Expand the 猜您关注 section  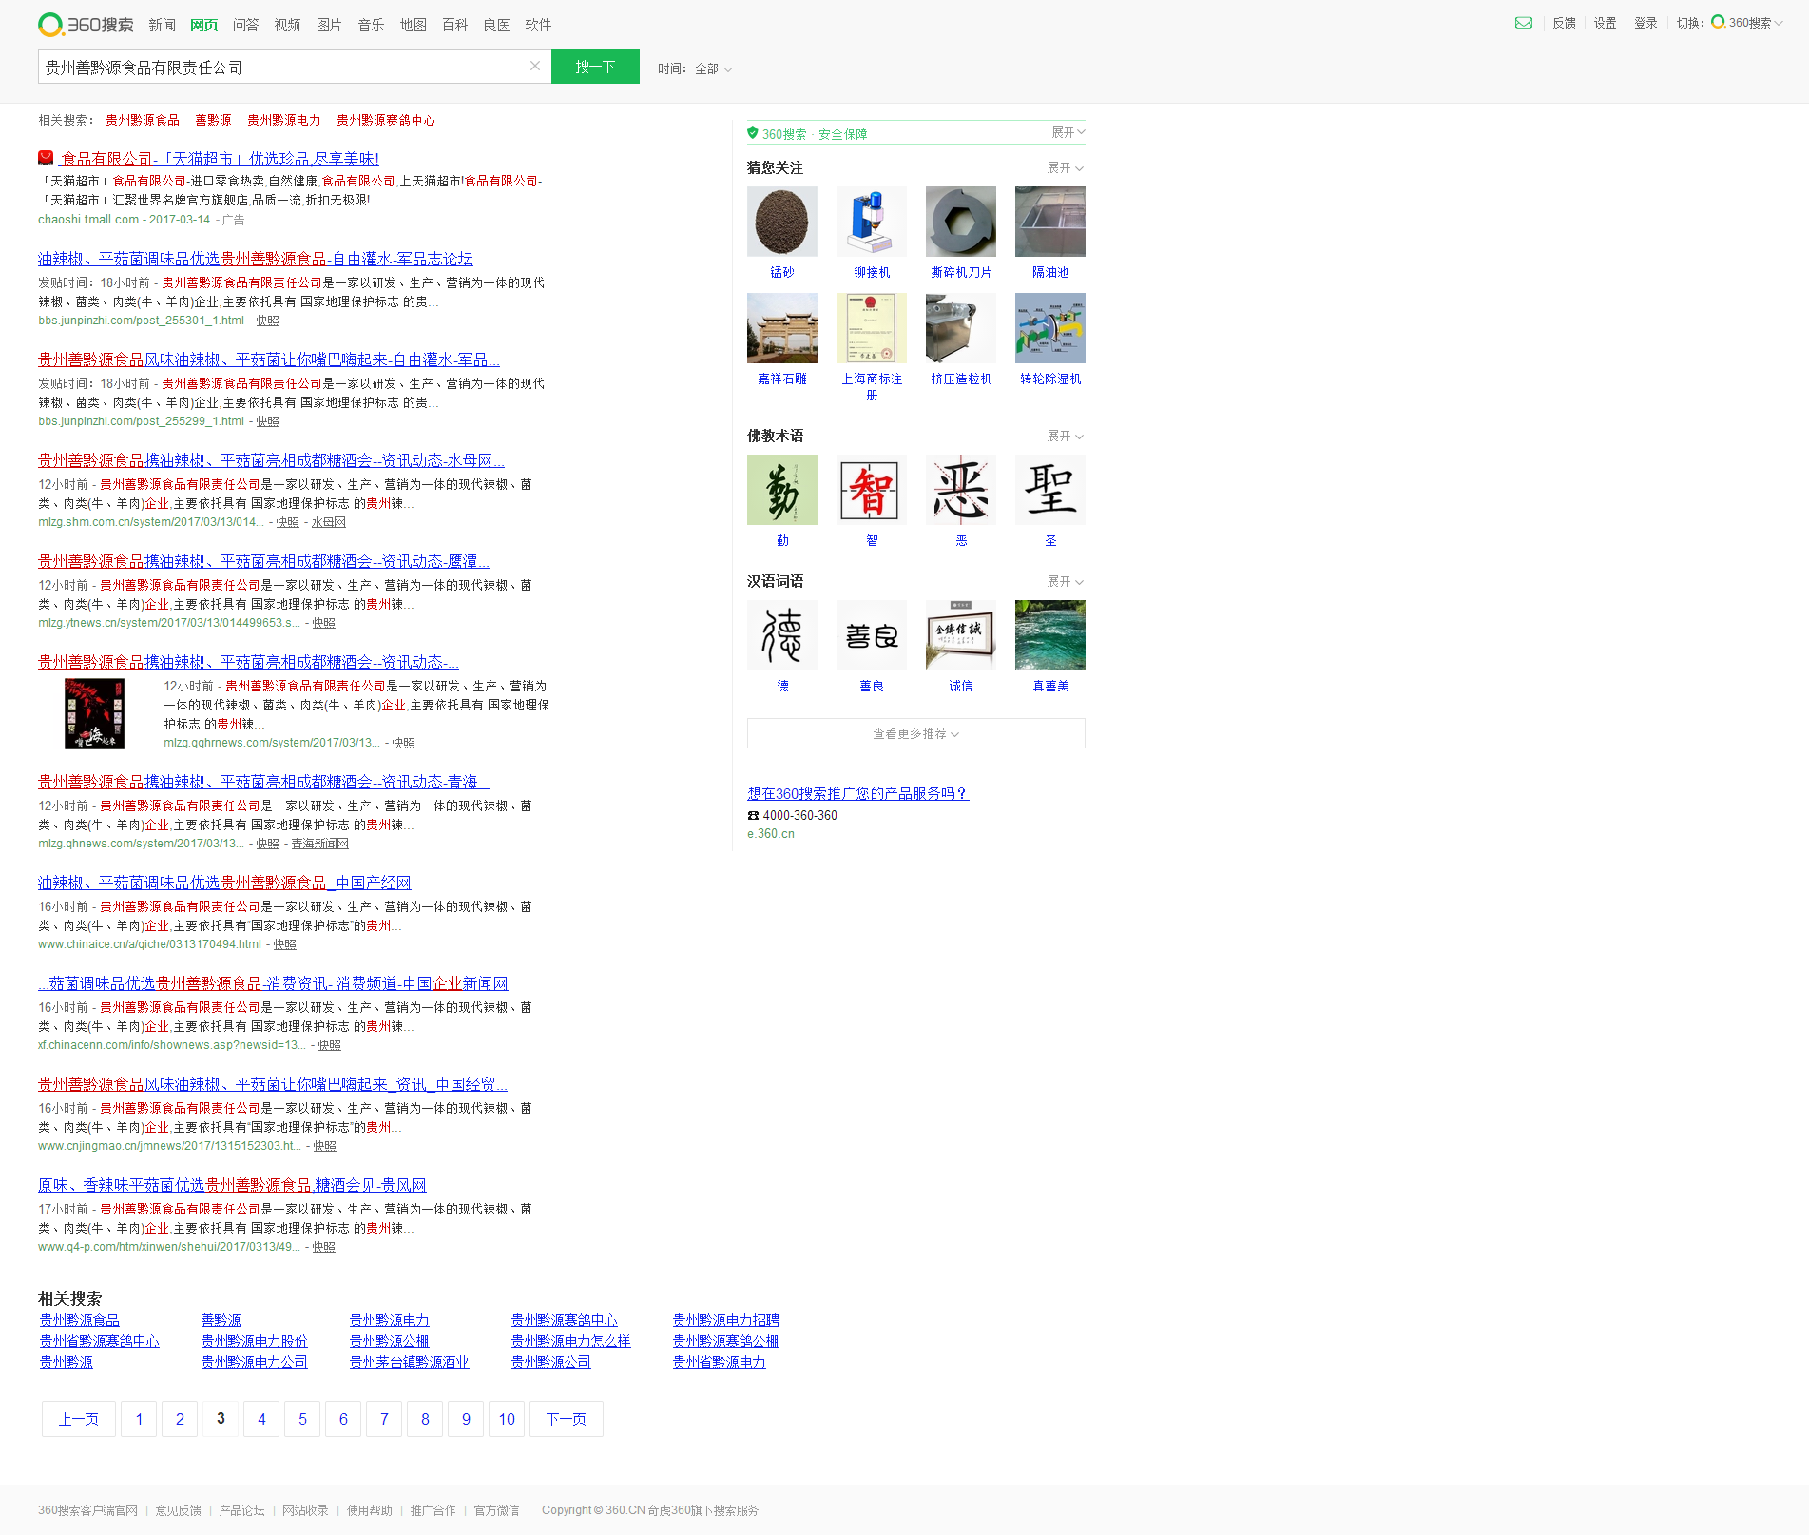point(1065,167)
